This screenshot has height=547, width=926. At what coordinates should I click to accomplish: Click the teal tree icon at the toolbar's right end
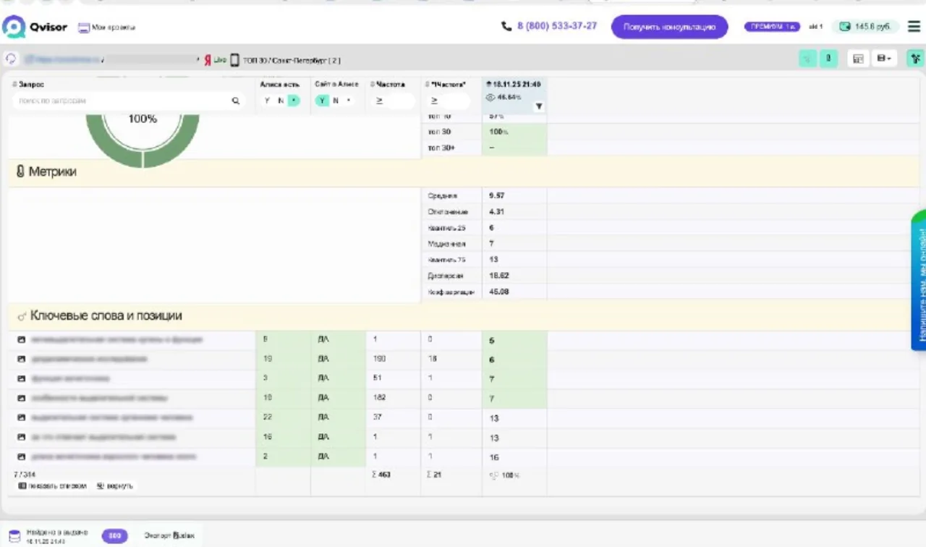click(915, 59)
